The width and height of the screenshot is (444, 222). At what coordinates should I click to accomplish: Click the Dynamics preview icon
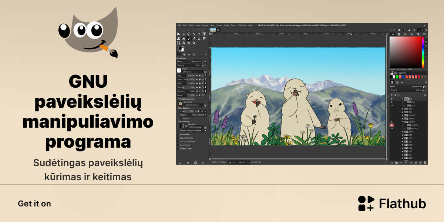point(181,103)
